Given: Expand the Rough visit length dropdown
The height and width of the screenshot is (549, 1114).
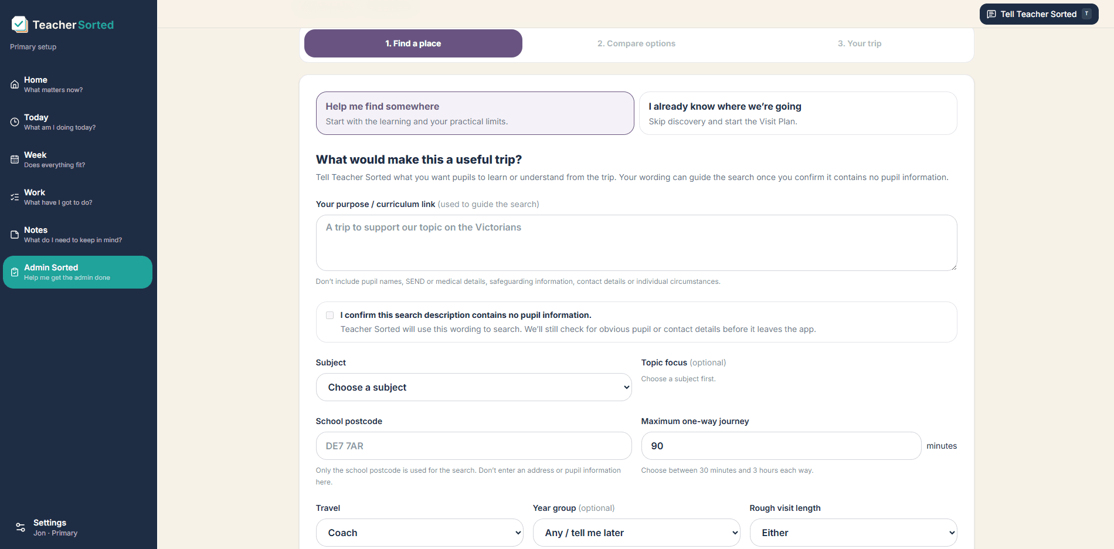Looking at the screenshot, I should [x=854, y=533].
